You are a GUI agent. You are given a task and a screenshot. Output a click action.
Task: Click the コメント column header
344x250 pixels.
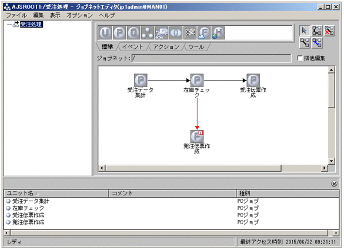pyautogui.click(x=172, y=193)
